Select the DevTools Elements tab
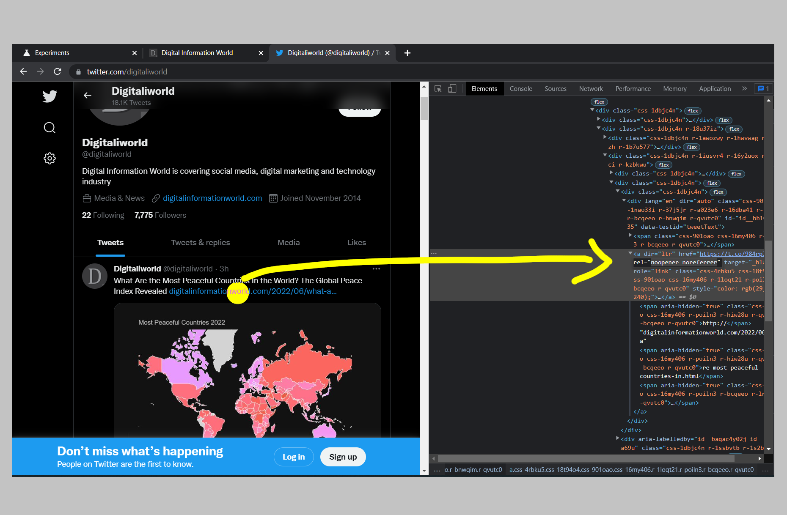This screenshot has height=515, width=787. click(x=484, y=89)
